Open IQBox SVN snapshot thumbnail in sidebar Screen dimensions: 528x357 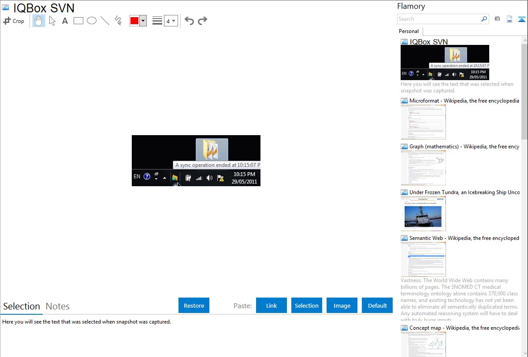pyautogui.click(x=445, y=63)
